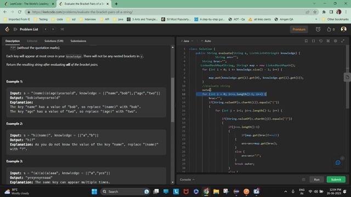This screenshot has height=197, width=351.
Task: Open the Auto indentation dropdown
Action: (206, 41)
